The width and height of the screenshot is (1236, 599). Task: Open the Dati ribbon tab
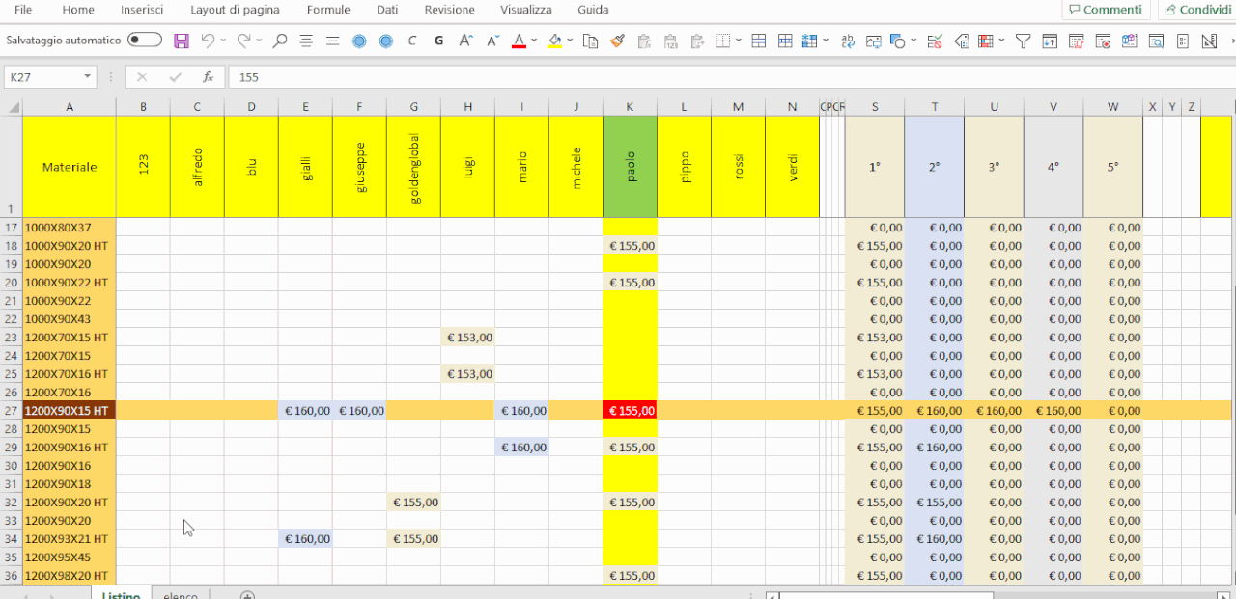[387, 10]
